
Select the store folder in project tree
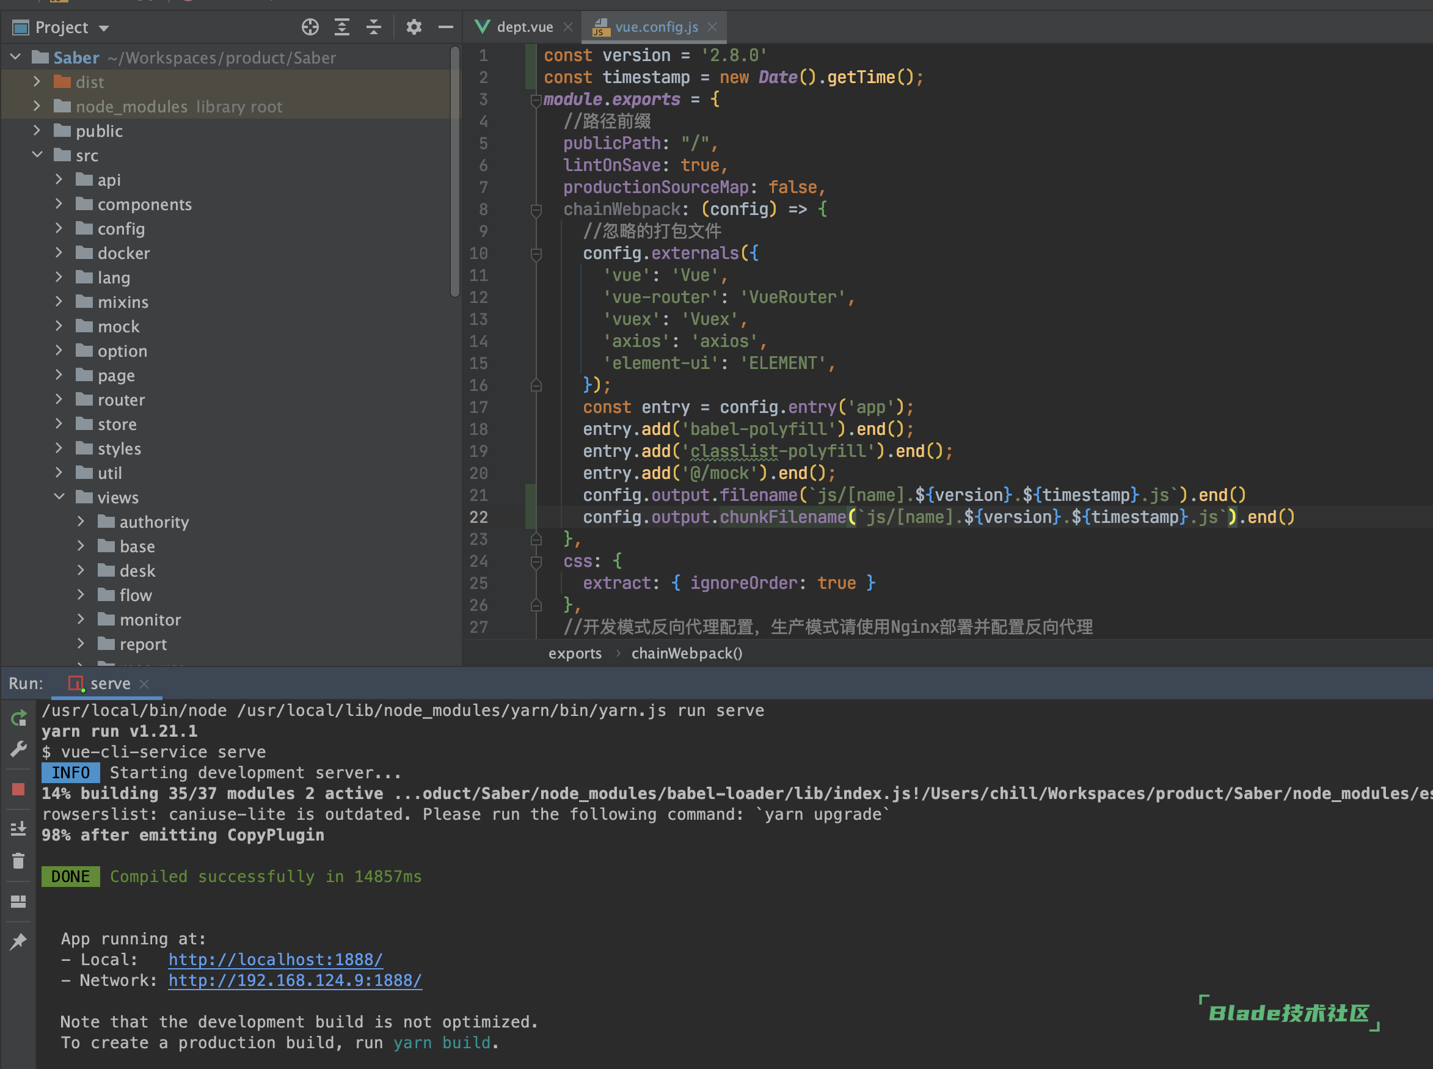pyautogui.click(x=117, y=425)
